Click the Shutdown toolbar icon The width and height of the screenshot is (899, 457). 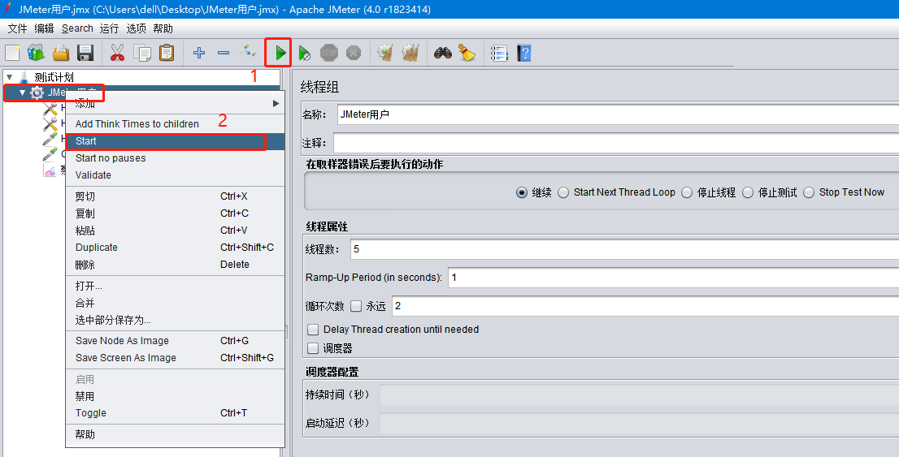pyautogui.click(x=354, y=53)
